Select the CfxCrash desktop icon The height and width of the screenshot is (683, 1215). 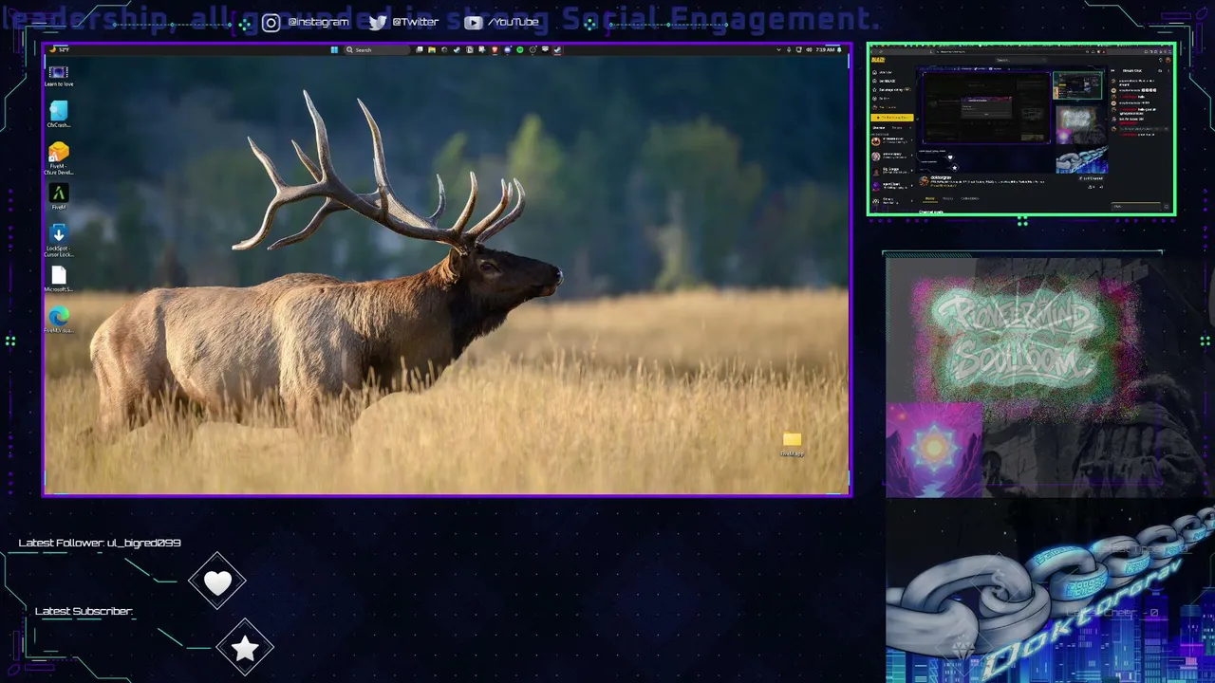[x=58, y=115]
